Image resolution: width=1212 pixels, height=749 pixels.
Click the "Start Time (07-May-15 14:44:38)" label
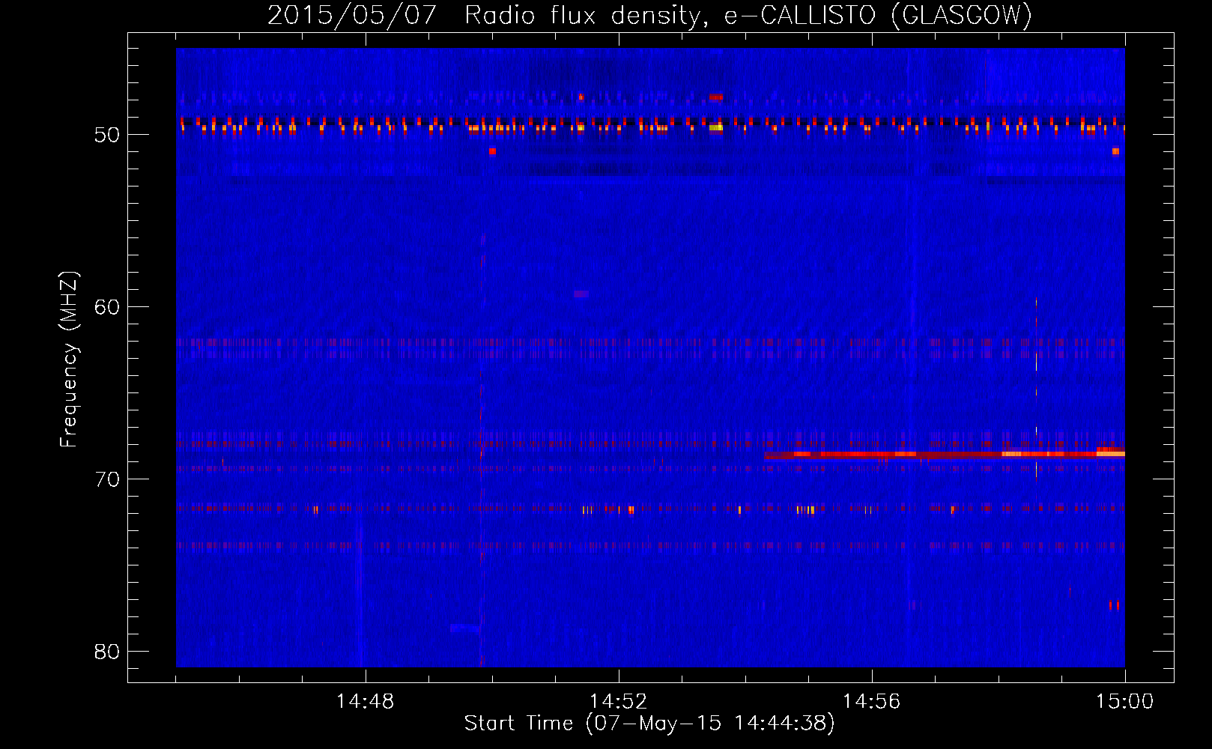point(649,724)
